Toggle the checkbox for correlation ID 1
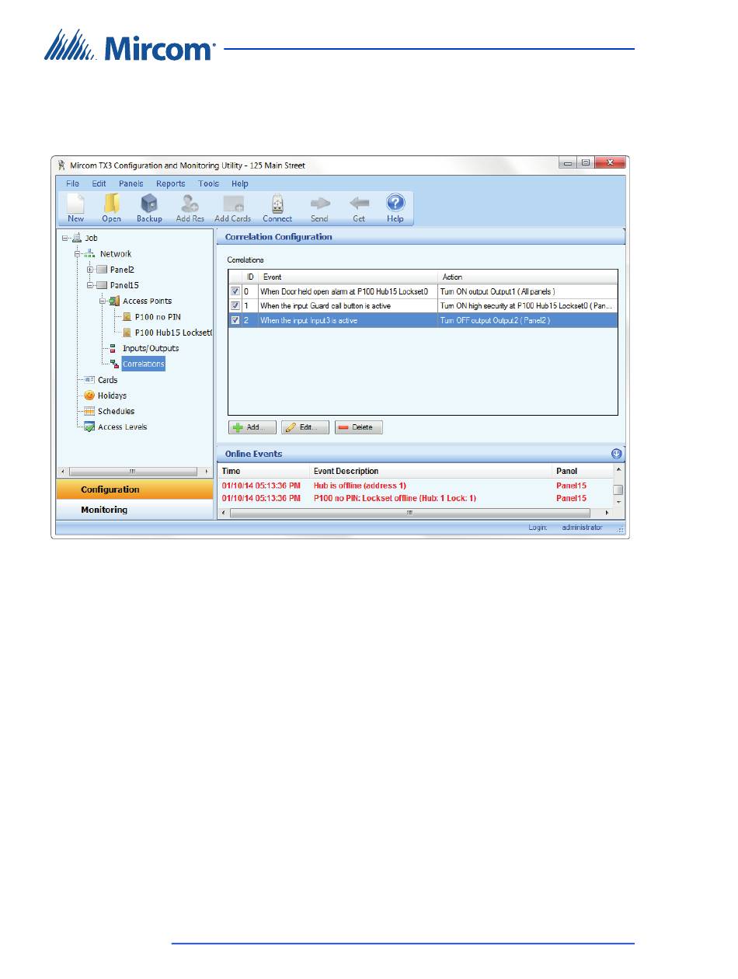The width and height of the screenshot is (738, 979). (x=235, y=306)
